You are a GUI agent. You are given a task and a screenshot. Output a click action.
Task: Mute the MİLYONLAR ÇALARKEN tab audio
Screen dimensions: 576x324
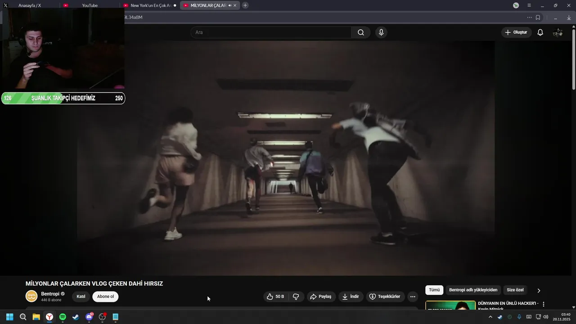229,5
